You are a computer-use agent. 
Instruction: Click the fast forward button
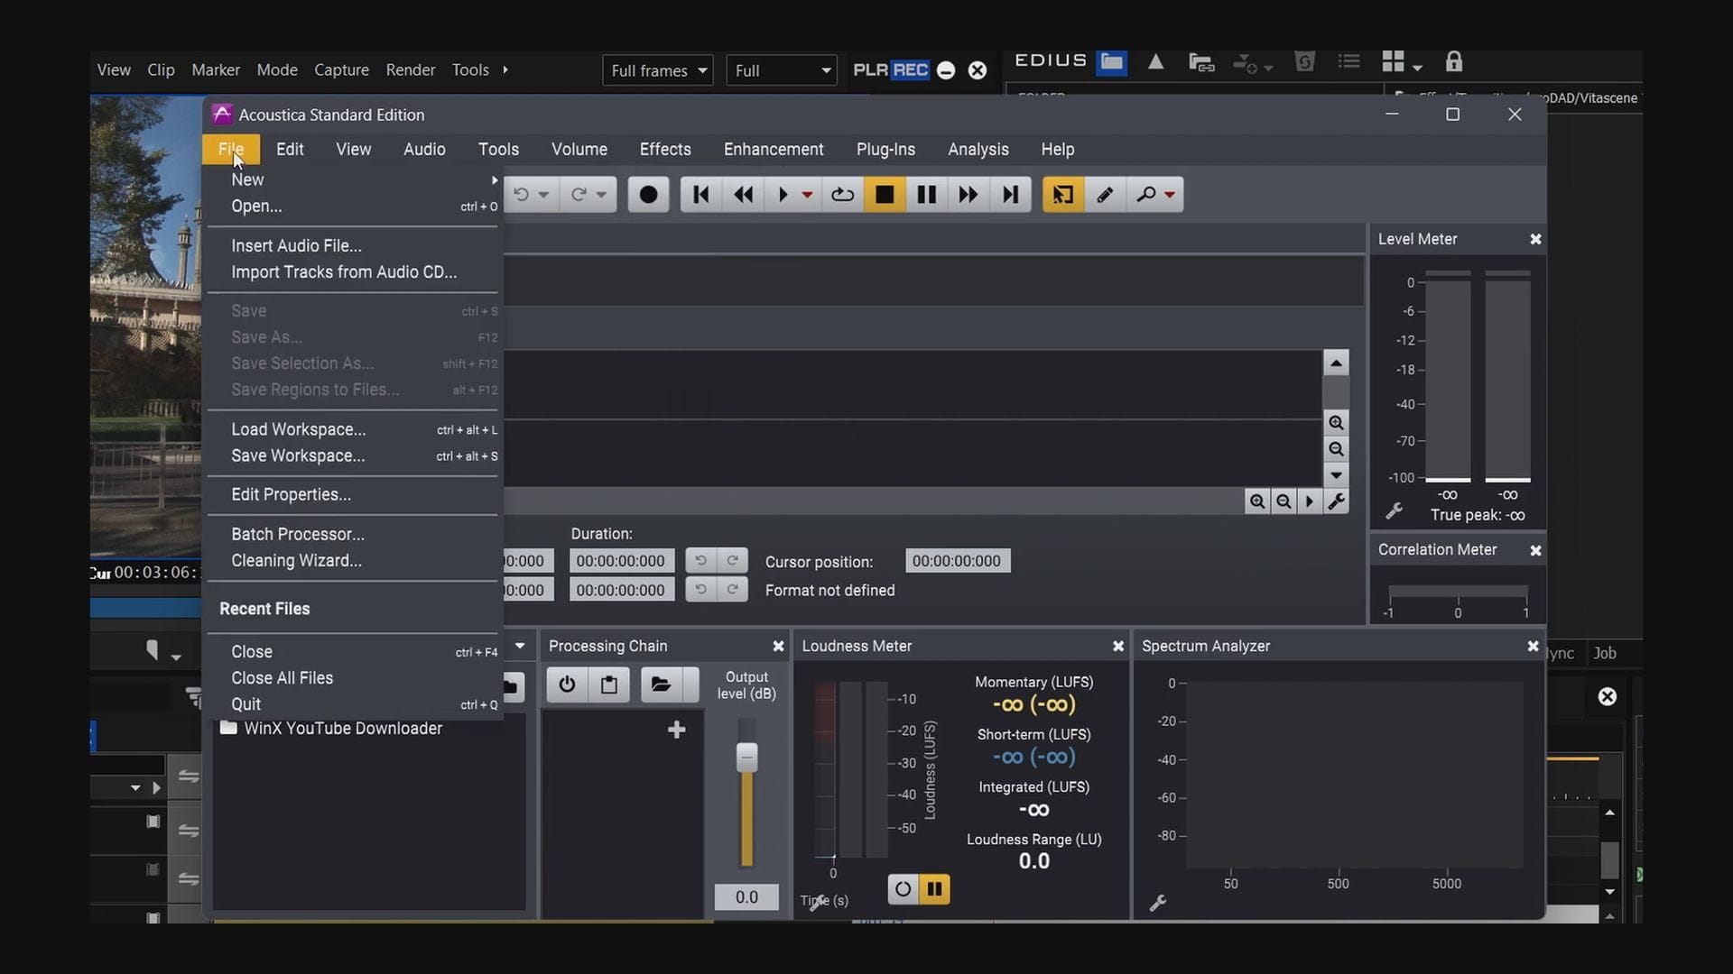968,195
